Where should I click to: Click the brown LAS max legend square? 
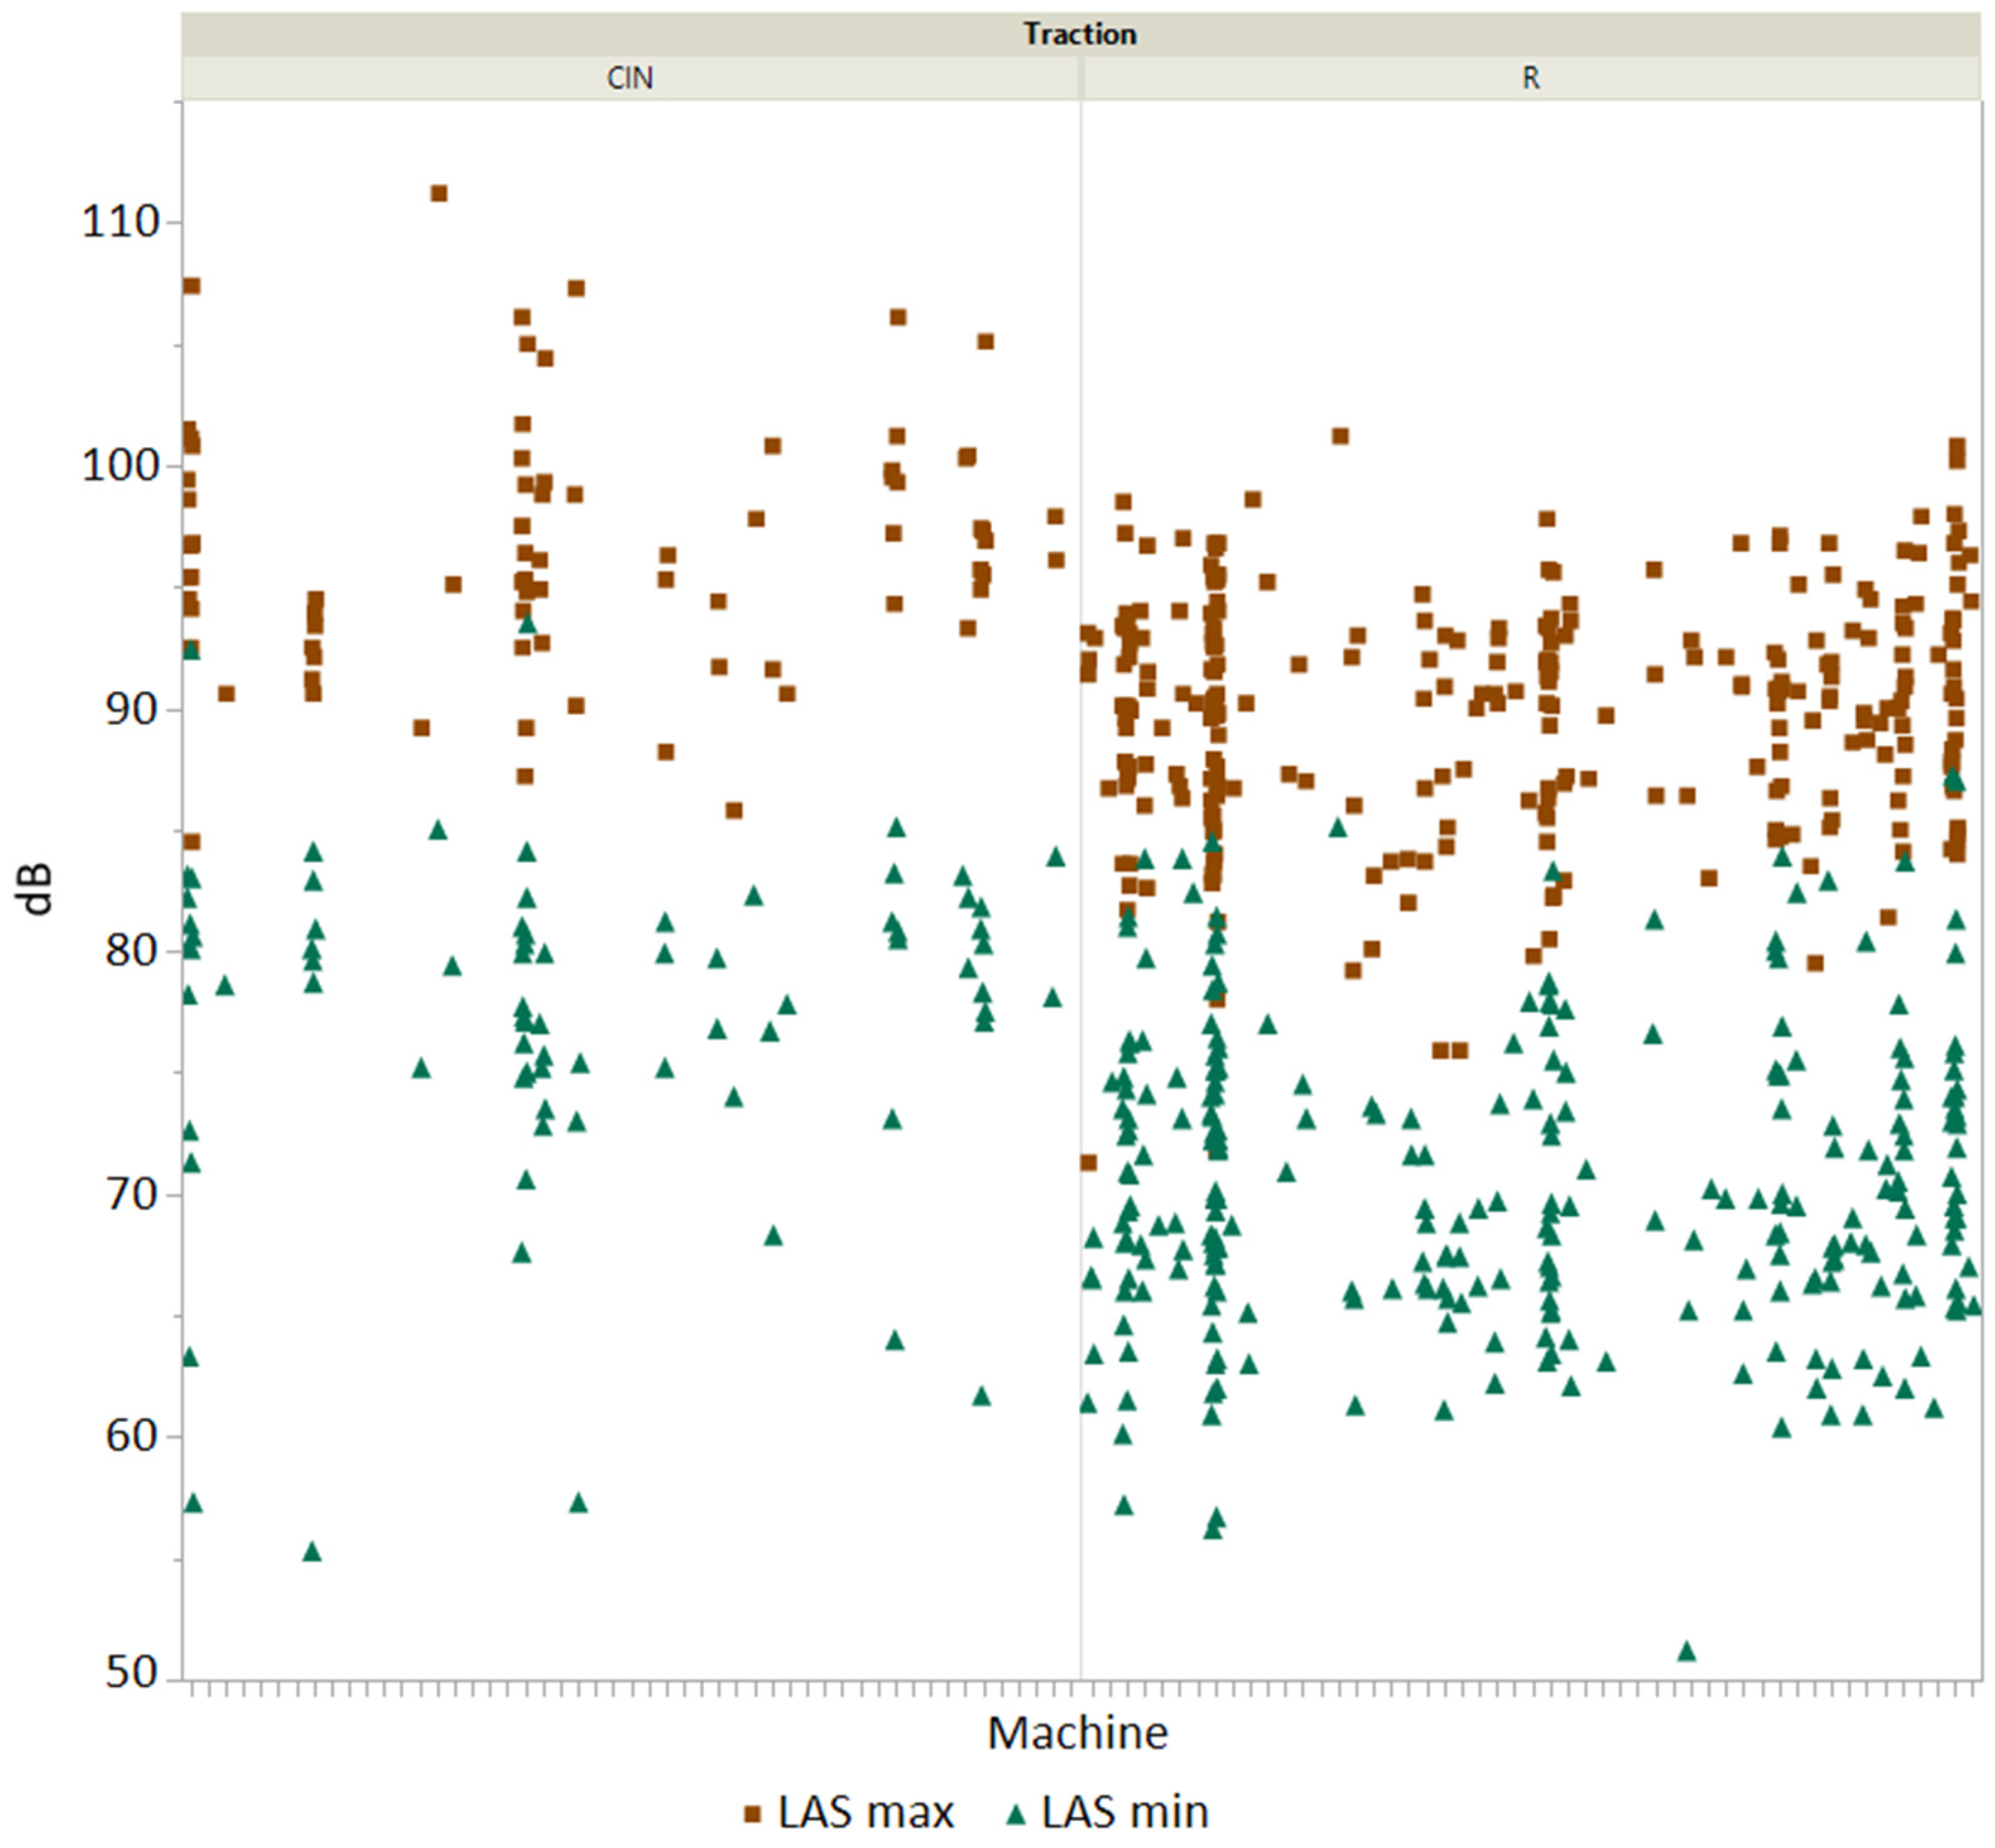(x=754, y=1813)
